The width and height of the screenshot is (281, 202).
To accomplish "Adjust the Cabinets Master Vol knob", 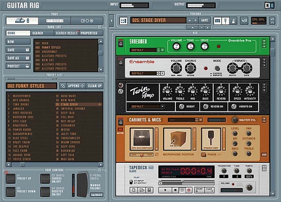I will click(x=234, y=120).
